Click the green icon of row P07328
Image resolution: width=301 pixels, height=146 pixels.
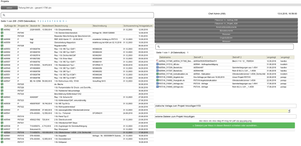(x=2, y=46)
